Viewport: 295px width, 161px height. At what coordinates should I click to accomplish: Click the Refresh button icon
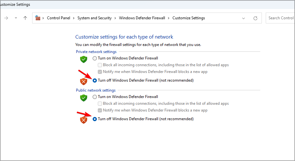tap(255, 18)
